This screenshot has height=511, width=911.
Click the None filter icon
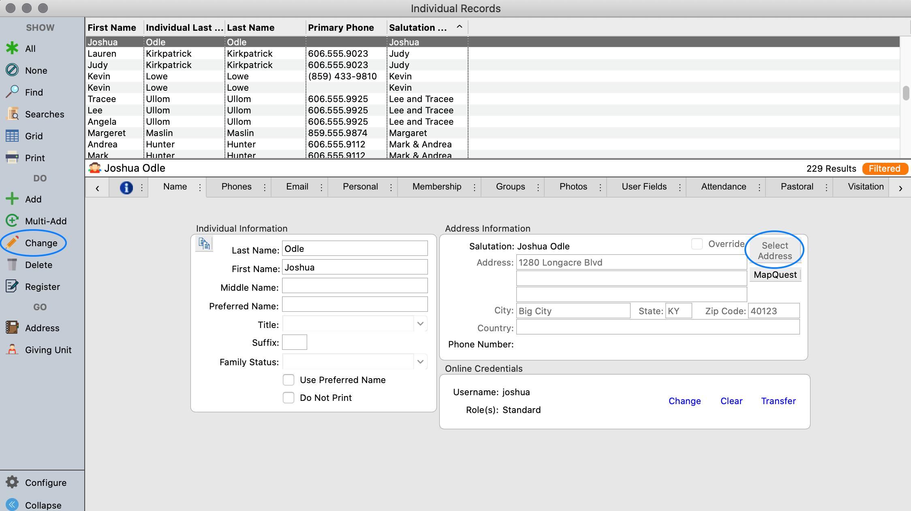(x=12, y=70)
